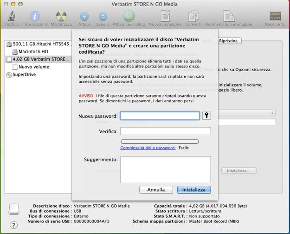Viewport: 290px width, 234px height.
Task: Click the green zoom window button
Action: click(x=20, y=4)
